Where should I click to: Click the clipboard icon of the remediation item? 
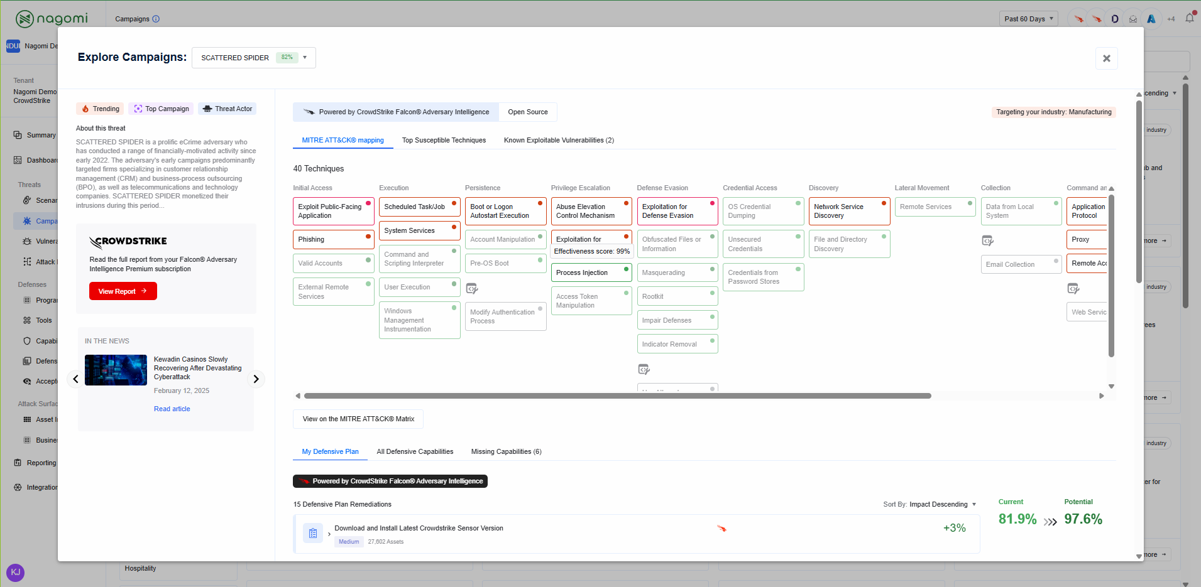click(313, 534)
